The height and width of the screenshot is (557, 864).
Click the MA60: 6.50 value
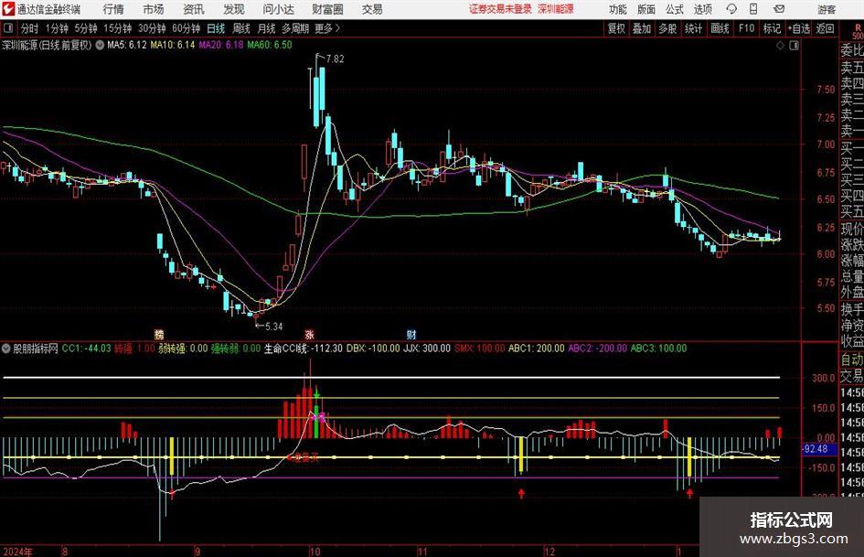[270, 45]
